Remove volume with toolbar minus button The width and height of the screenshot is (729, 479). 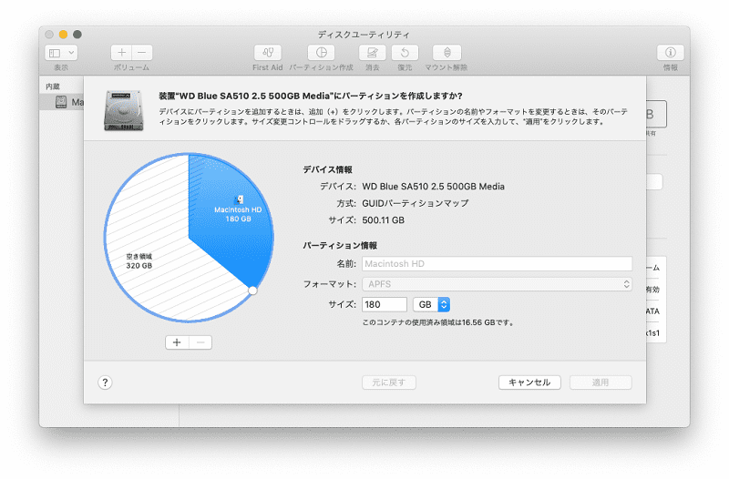[142, 53]
